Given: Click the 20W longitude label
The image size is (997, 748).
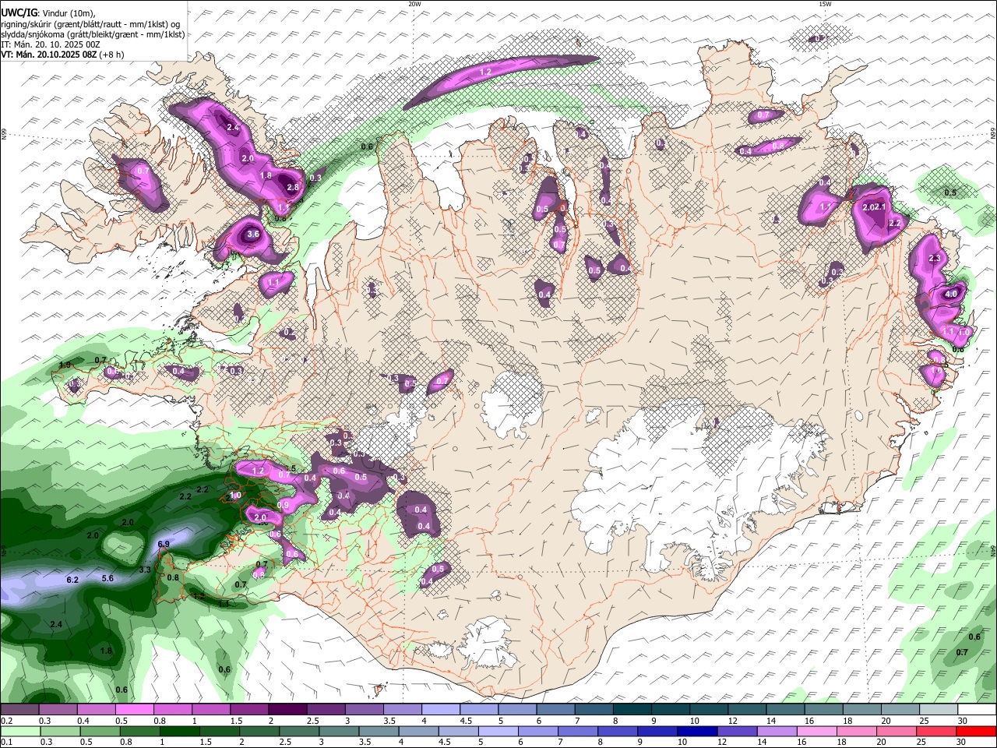Looking at the screenshot, I should [x=414, y=4].
